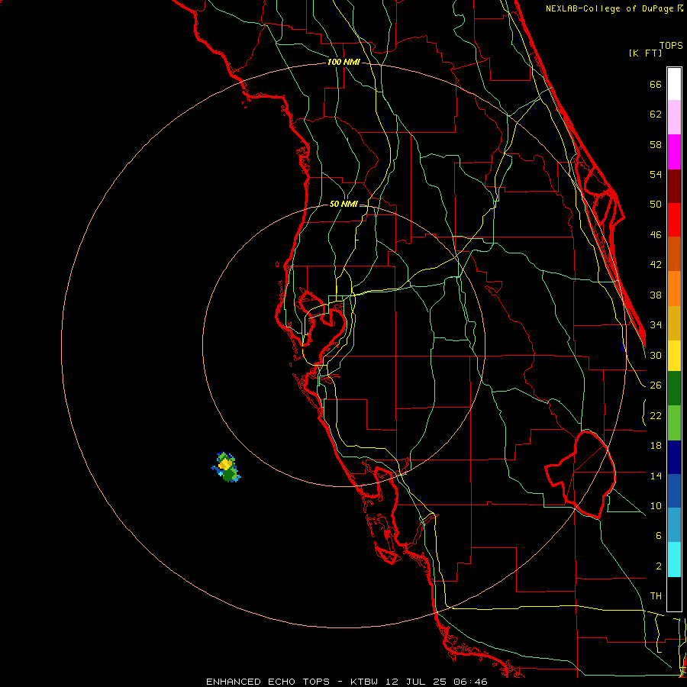Click the '100 NMI' range ring label

coord(343,63)
